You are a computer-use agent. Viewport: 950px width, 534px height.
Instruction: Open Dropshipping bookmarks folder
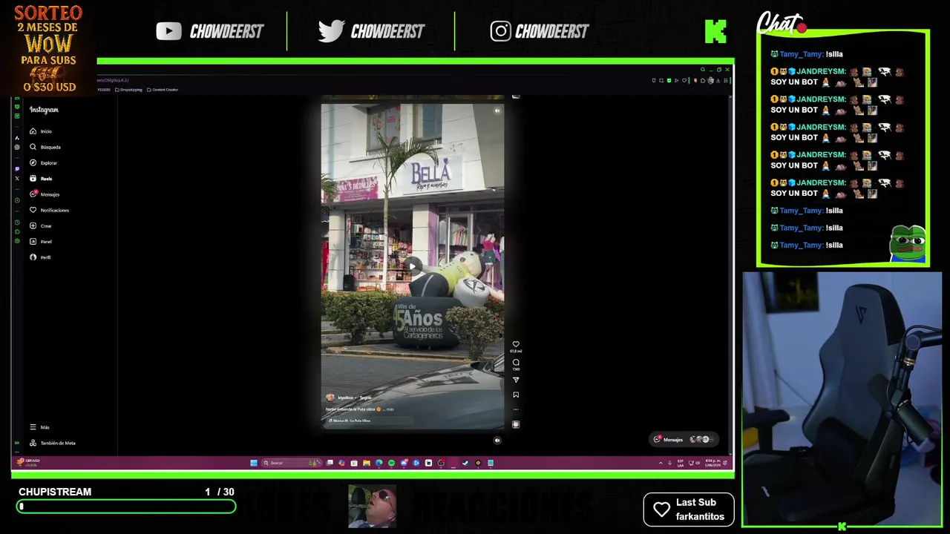tap(128, 90)
